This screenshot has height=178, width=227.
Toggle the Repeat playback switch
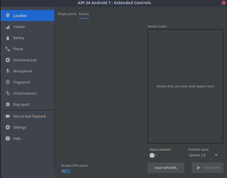(154, 155)
